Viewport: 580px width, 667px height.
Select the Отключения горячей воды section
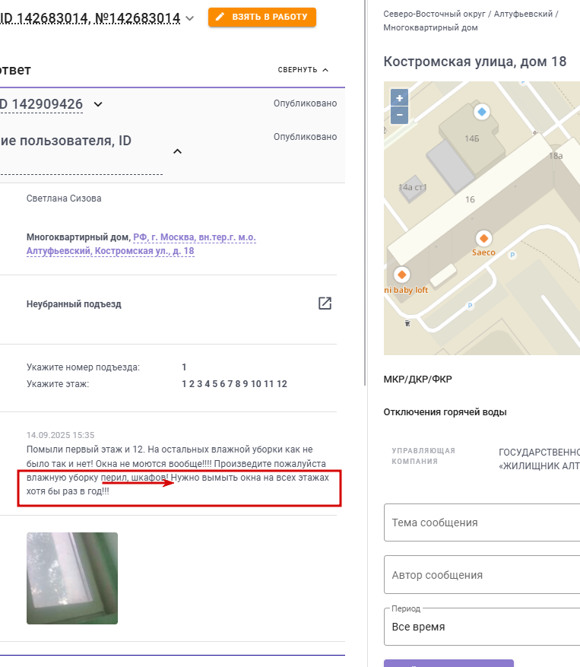445,412
